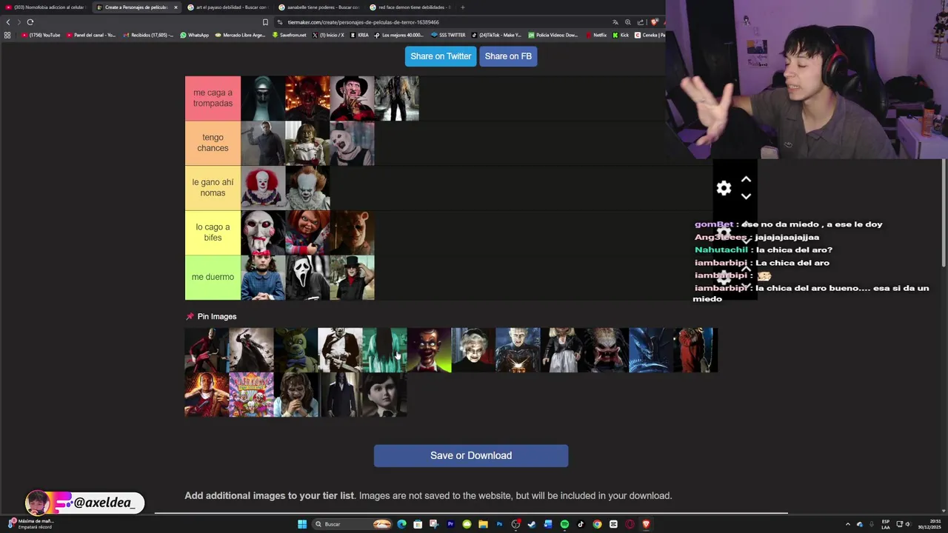948x533 pixels.
Task: Switch to the el payaso debilidad tab
Action: click(x=228, y=7)
